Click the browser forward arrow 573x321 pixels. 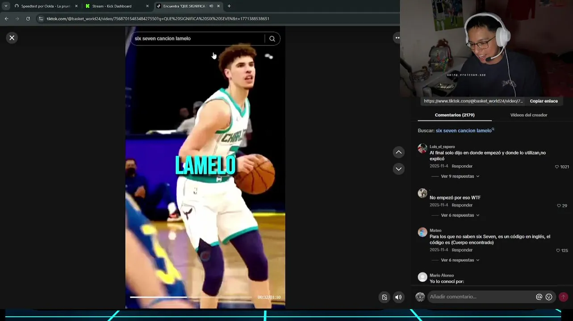[x=17, y=19]
